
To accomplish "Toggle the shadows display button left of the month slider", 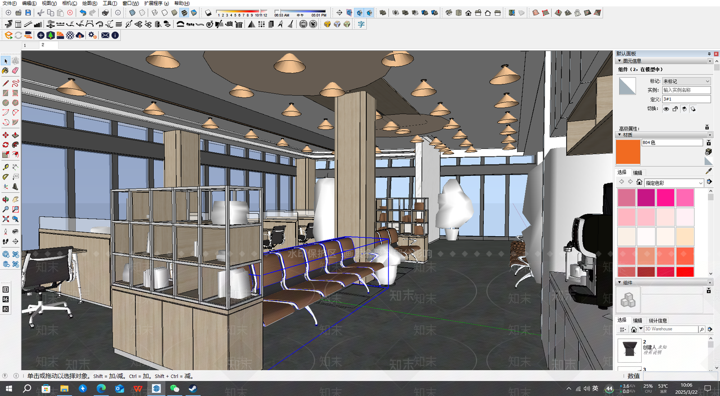I will [x=208, y=13].
